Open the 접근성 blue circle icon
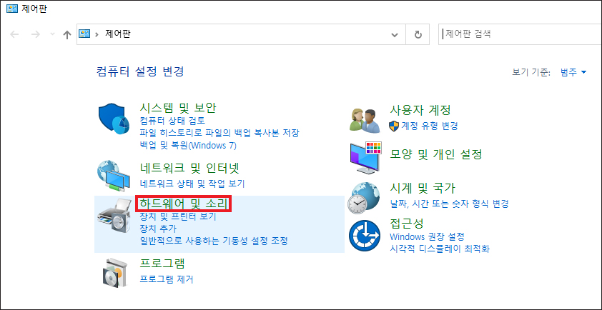 click(365, 236)
